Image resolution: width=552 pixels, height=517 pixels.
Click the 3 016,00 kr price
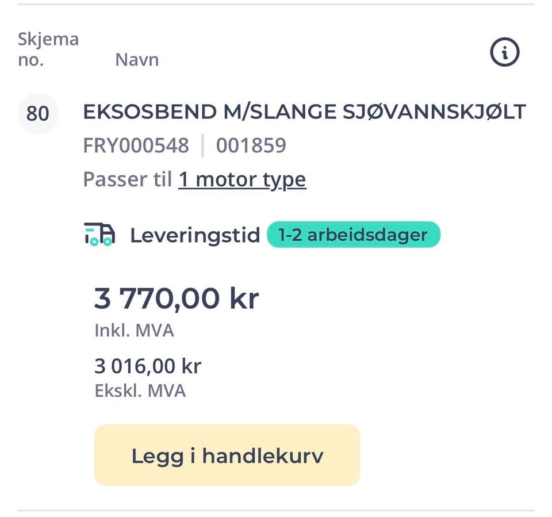pos(148,366)
